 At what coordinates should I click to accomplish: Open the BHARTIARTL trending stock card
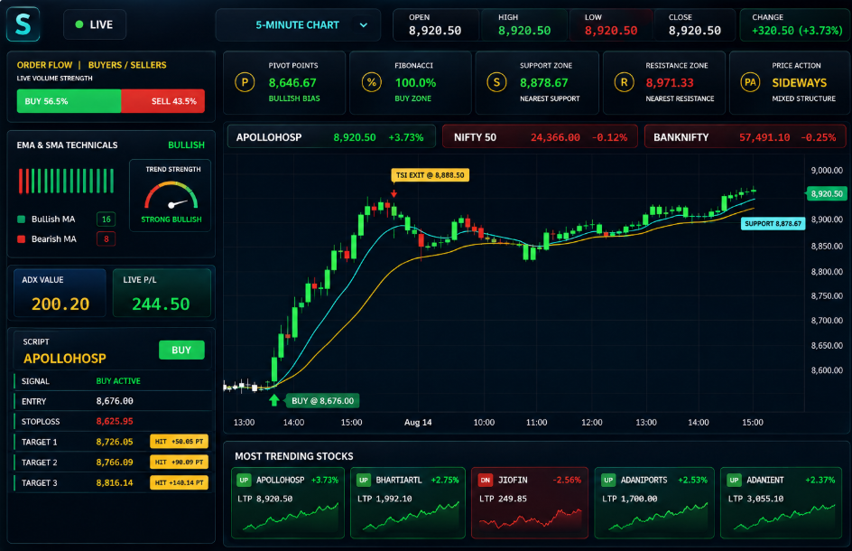[408, 502]
